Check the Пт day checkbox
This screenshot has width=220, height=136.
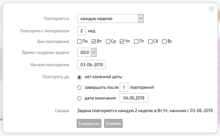point(136,42)
